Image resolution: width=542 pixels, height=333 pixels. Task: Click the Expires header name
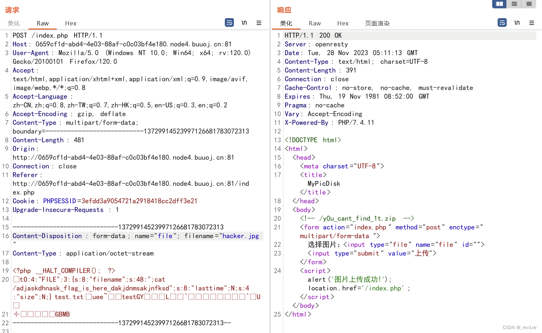click(x=297, y=96)
